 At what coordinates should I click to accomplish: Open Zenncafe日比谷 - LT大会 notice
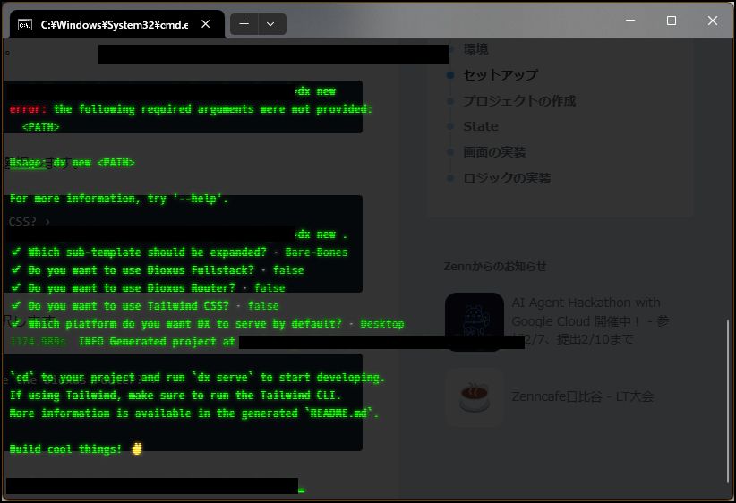pyautogui.click(x=583, y=397)
